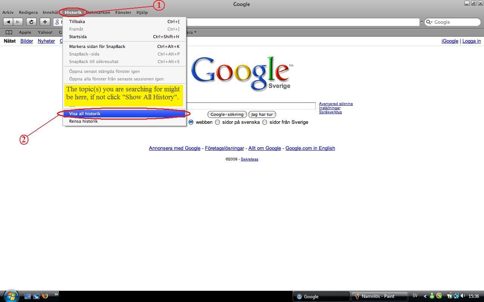Click the Apple bookmark in bookmarks bar
484x302 pixels.
25,32
